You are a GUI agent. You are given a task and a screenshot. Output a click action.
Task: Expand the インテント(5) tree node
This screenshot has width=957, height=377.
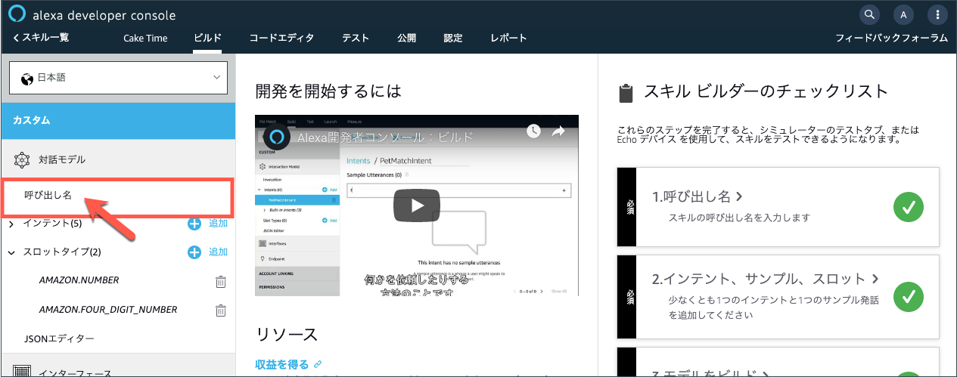click(11, 224)
